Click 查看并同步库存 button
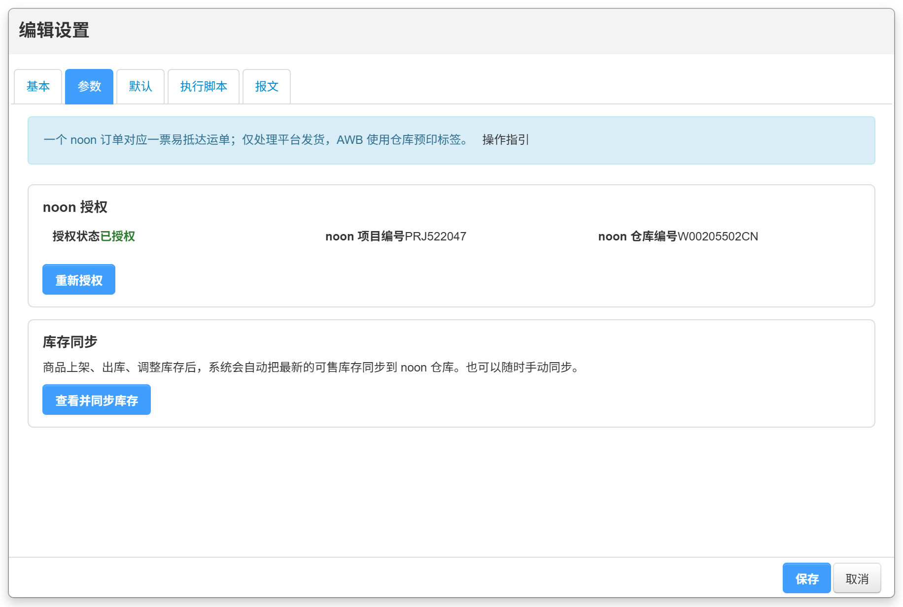This screenshot has height=607, width=903. [x=97, y=400]
